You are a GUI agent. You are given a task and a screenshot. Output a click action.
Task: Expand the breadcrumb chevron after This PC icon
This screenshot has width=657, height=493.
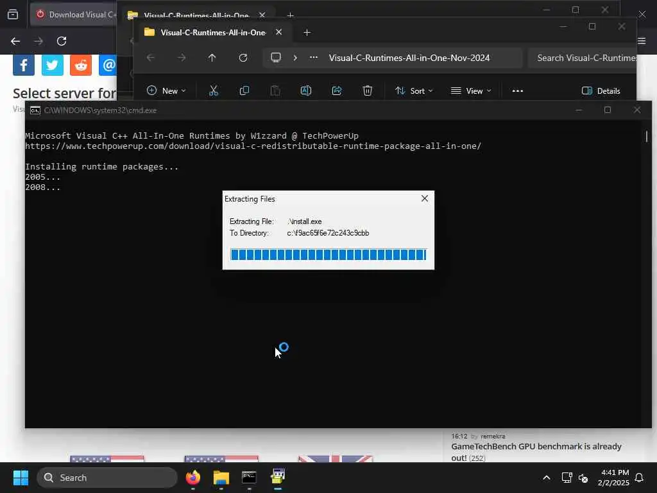coord(295,58)
